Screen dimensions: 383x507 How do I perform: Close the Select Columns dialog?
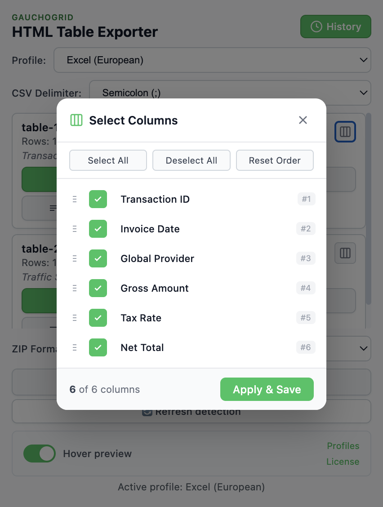point(303,120)
